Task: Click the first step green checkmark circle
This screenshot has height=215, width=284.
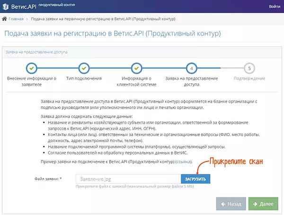Action: 31,68
